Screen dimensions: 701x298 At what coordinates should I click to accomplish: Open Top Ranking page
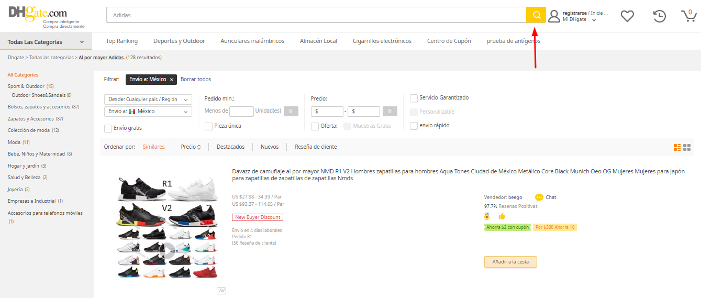click(121, 41)
